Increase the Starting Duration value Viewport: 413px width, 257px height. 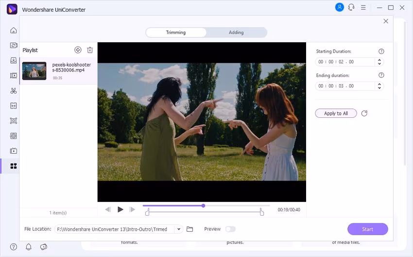click(379, 60)
